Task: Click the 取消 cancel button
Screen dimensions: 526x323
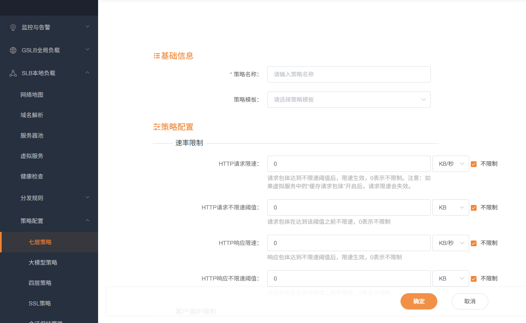Action: [x=470, y=301]
